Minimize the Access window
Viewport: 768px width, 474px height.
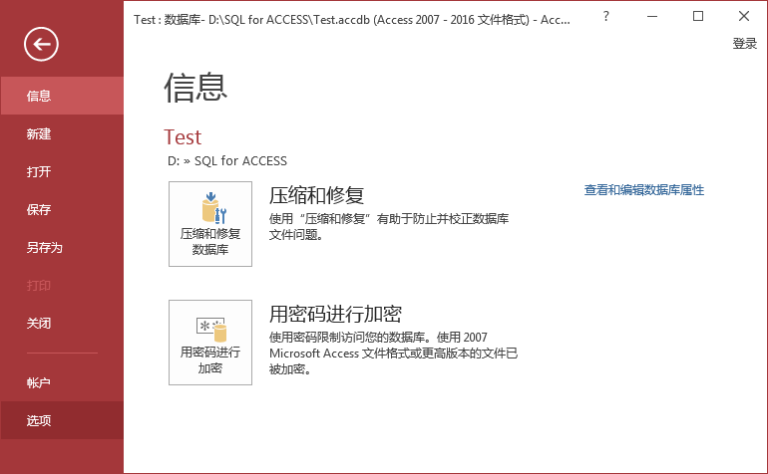click(652, 17)
